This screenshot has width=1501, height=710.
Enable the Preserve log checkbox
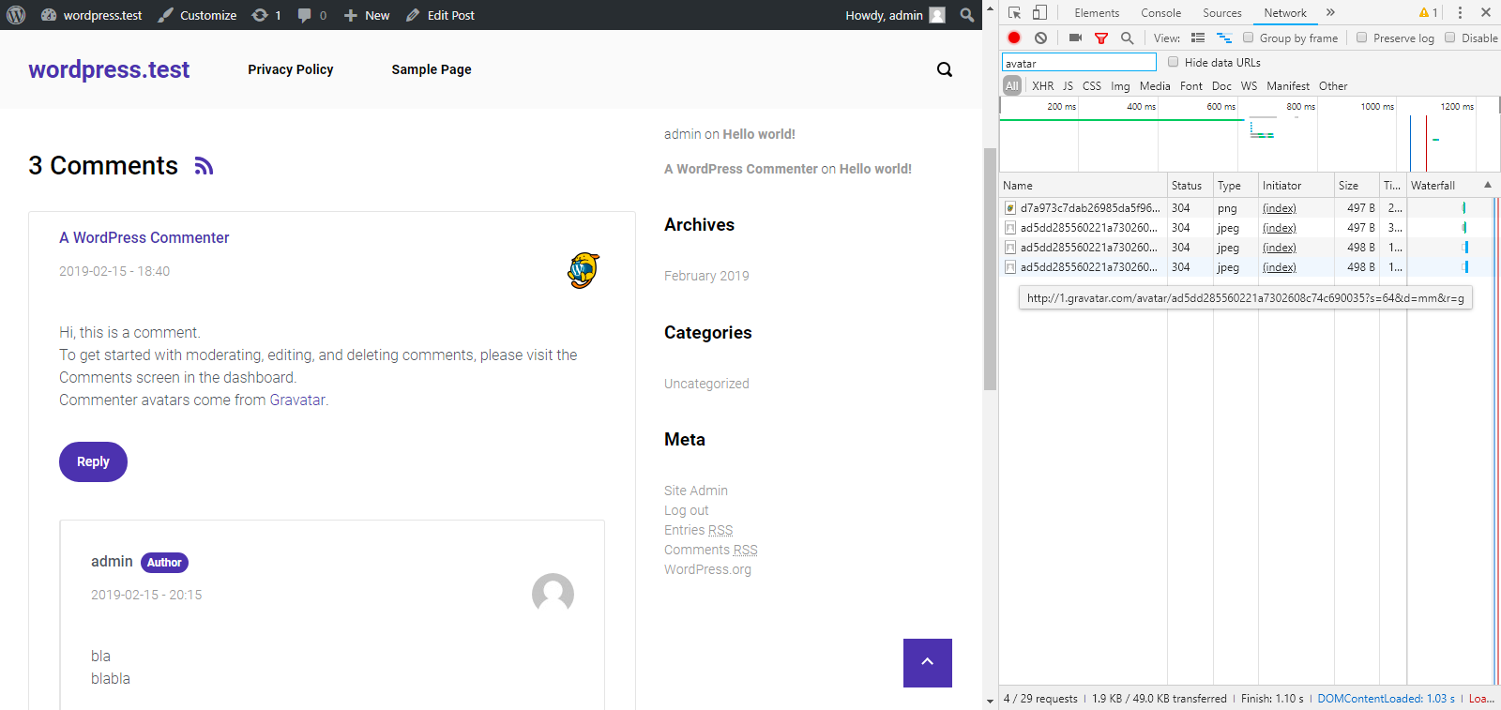(1361, 38)
